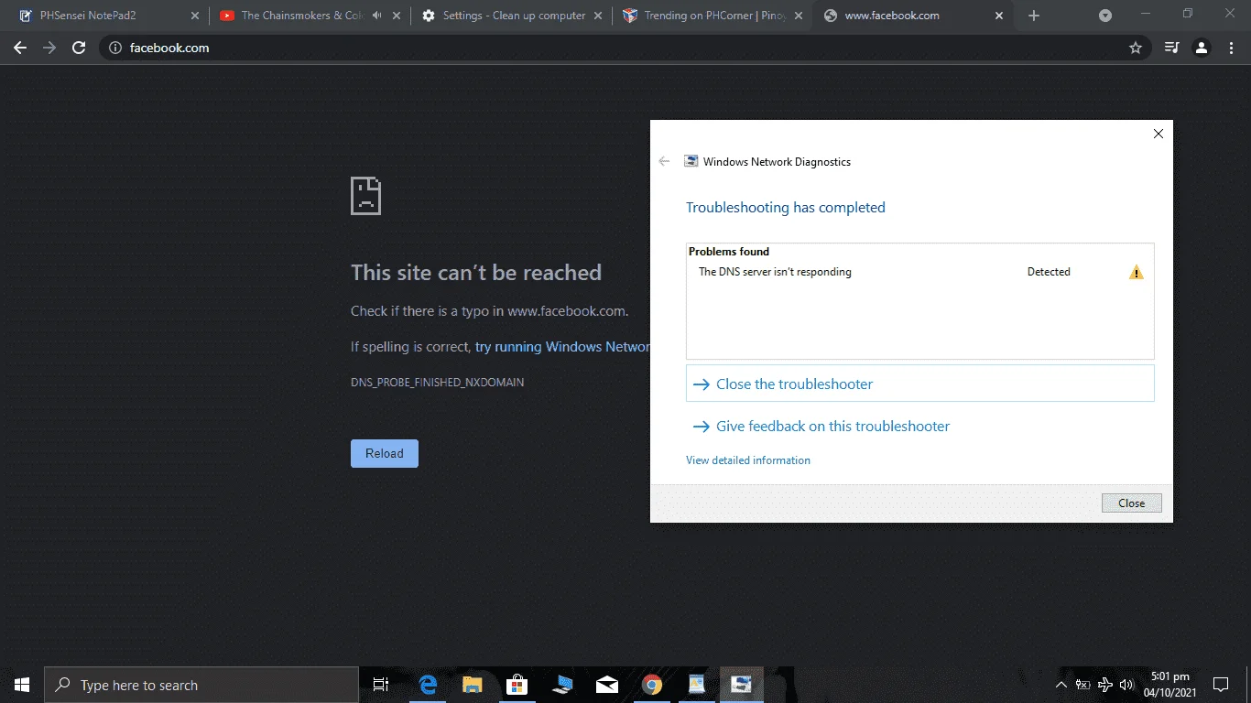Choose Close the troubleshooter option
Image resolution: width=1251 pixels, height=703 pixels.
[x=919, y=384]
